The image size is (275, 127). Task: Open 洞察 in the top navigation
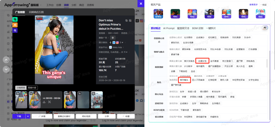click(66, 5)
